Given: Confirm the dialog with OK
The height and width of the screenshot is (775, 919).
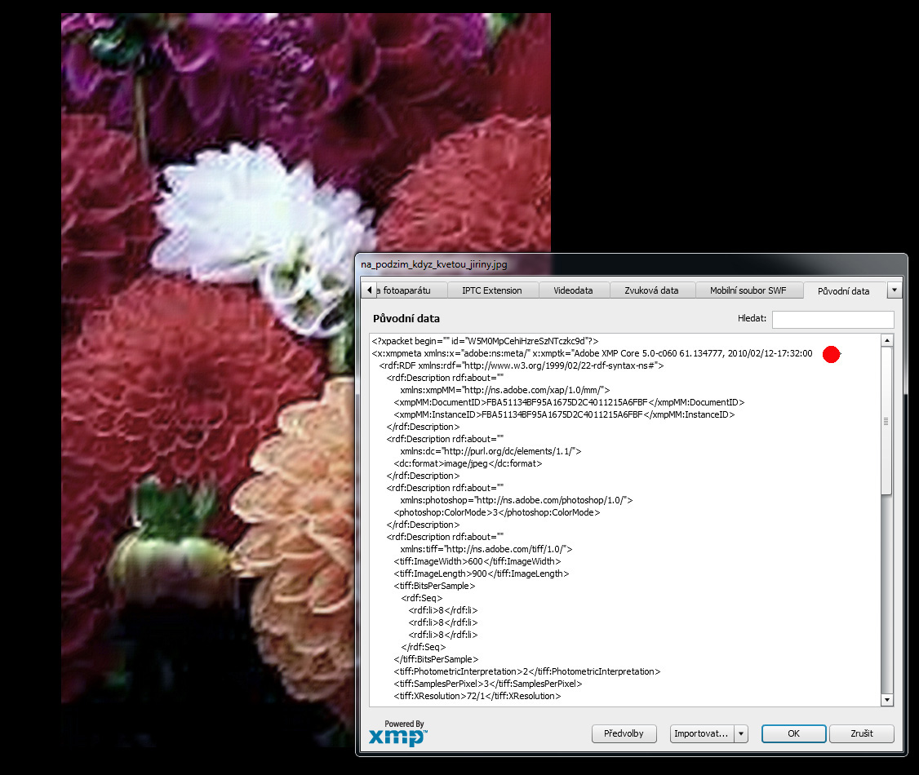Looking at the screenshot, I should point(793,733).
